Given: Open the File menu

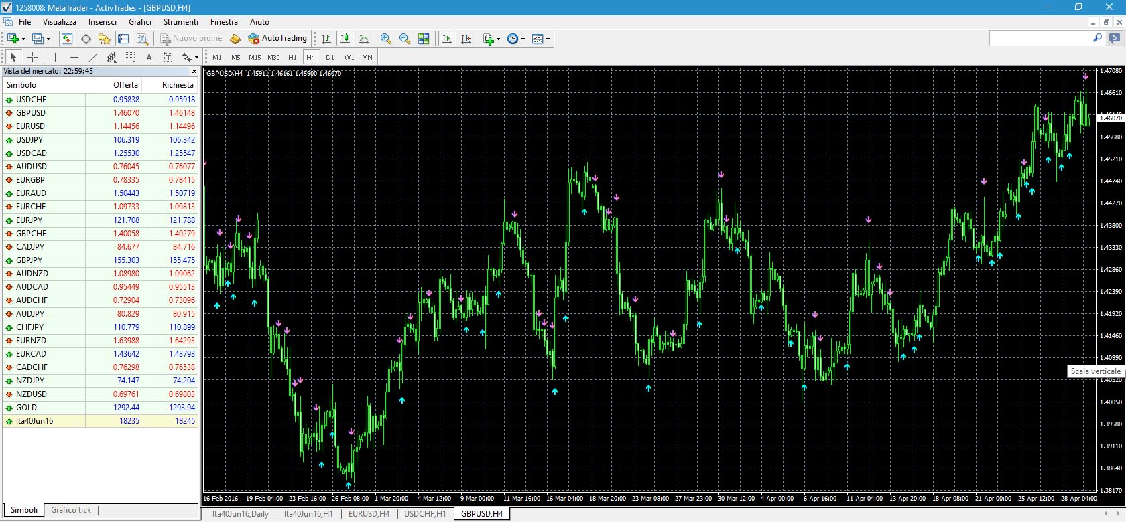Looking at the screenshot, I should (25, 21).
